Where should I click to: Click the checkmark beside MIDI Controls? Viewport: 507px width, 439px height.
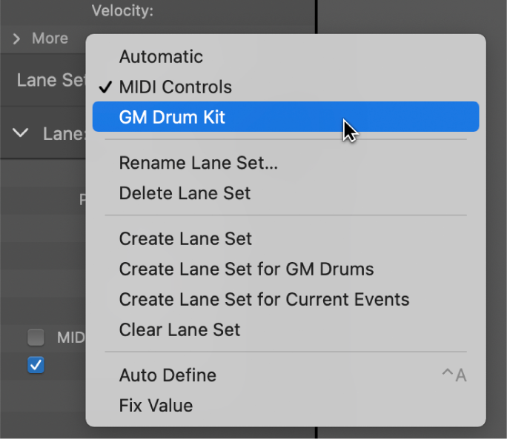(x=106, y=87)
